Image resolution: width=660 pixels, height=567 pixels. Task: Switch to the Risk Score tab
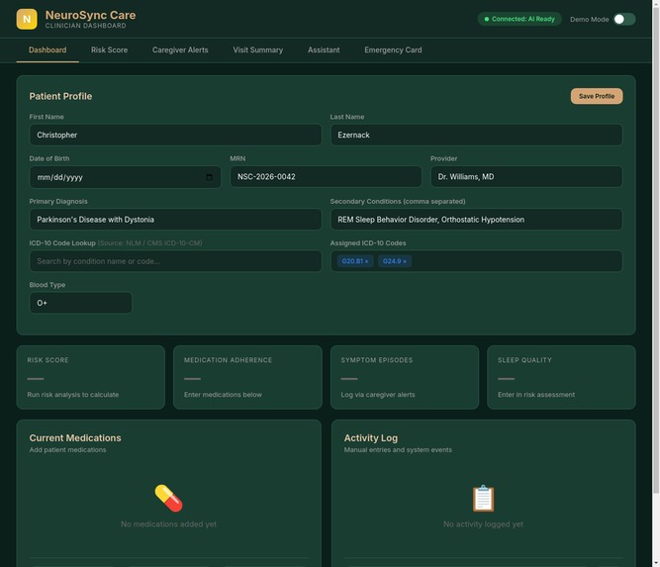(x=110, y=50)
